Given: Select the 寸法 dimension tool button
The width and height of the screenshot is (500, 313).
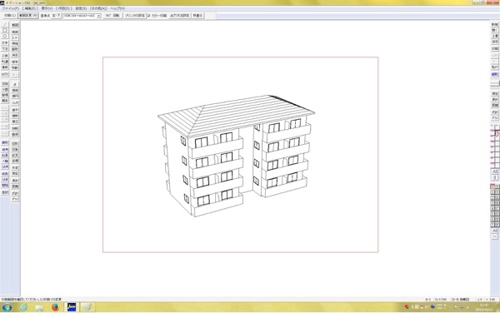Looking at the screenshot, I should point(5,49).
